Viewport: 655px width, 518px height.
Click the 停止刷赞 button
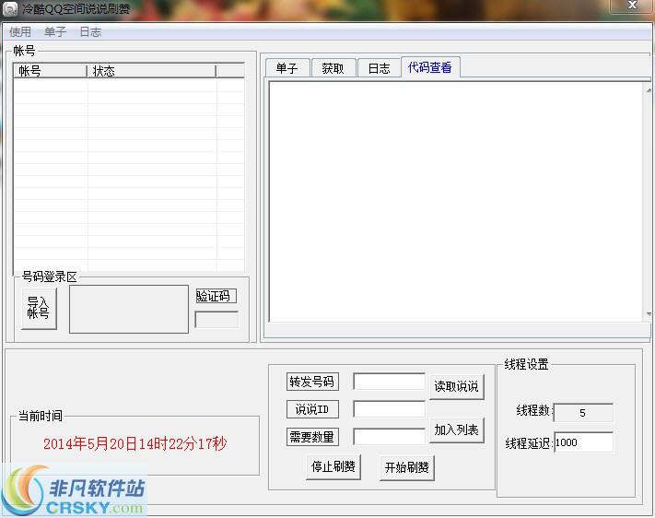pos(333,466)
